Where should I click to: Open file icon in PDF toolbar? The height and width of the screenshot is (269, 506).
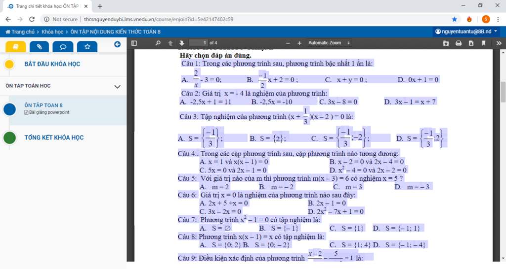(x=446, y=43)
